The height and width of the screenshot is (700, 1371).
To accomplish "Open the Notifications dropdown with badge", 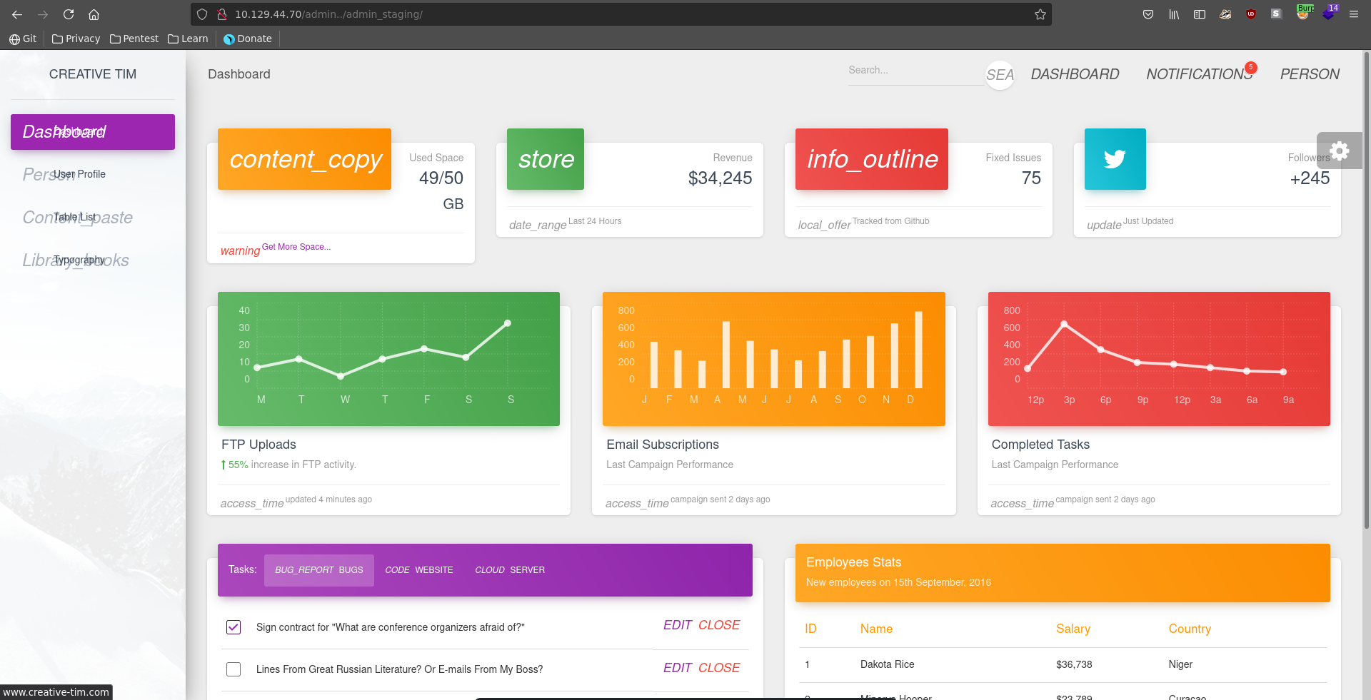I will coord(1199,74).
